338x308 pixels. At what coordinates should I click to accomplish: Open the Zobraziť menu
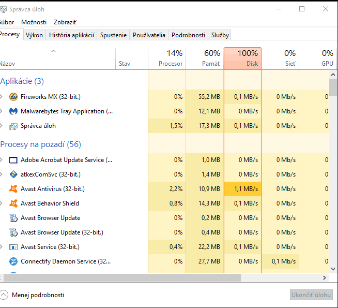tap(65, 22)
